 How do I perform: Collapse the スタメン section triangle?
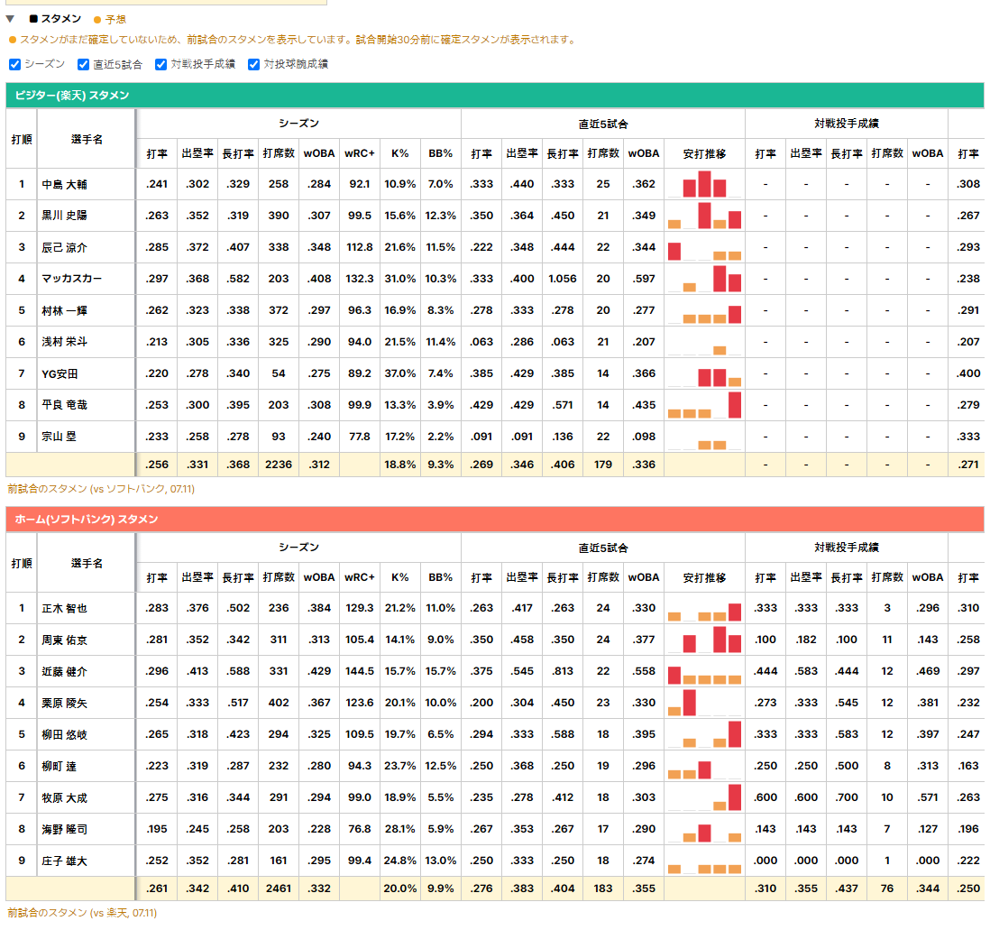10,19
